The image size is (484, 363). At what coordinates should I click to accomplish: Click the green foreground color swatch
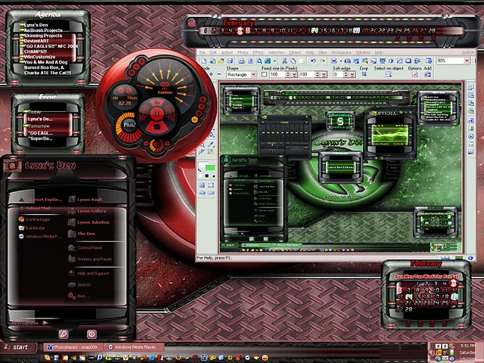[210, 168]
